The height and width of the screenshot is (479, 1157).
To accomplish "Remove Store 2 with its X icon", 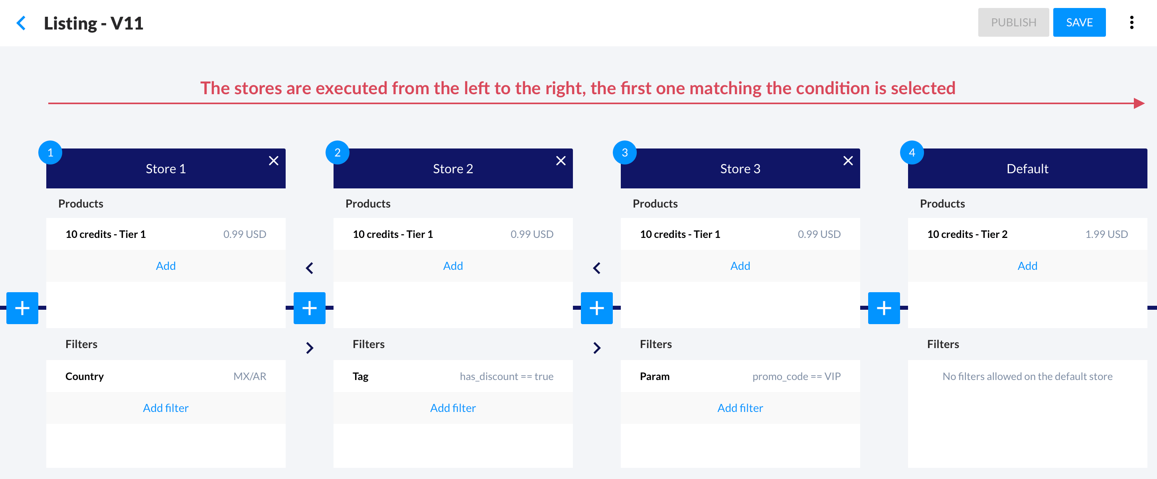I will pyautogui.click(x=561, y=161).
